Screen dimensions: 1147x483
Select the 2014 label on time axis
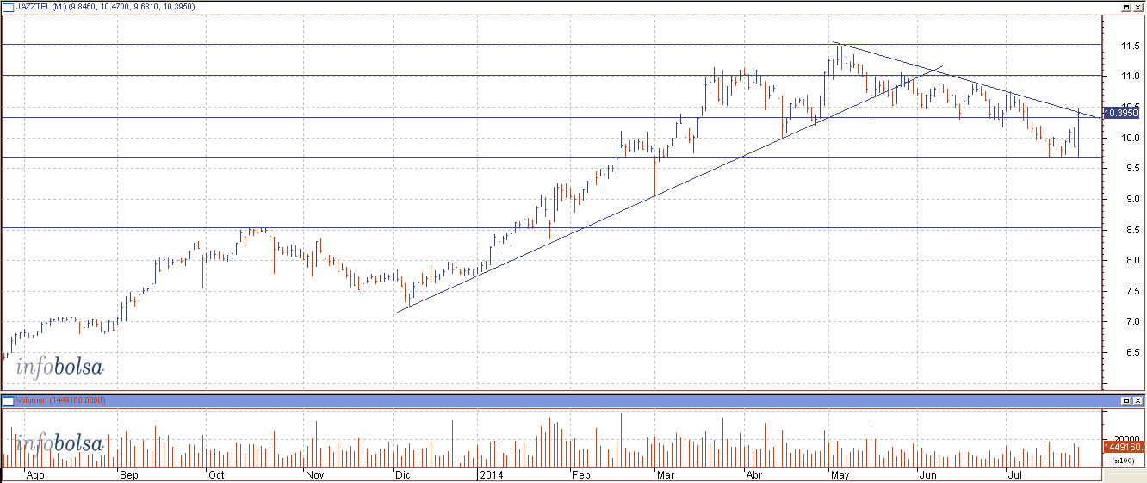(x=491, y=474)
